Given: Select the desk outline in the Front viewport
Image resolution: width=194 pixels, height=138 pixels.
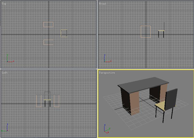Looking at the screenshot, I should pyautogui.click(x=146, y=32).
